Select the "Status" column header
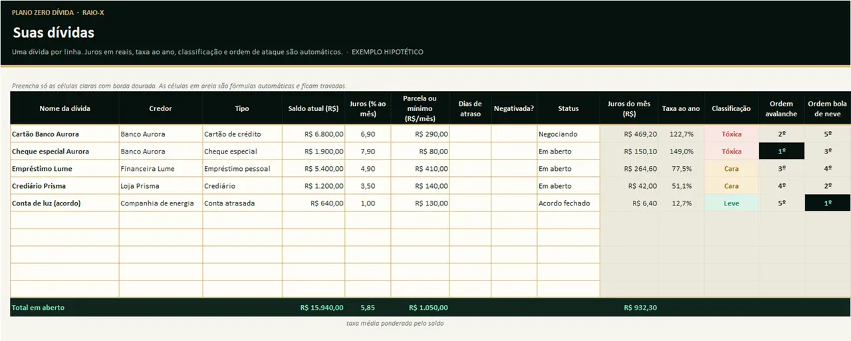The image size is (851, 341). click(568, 108)
